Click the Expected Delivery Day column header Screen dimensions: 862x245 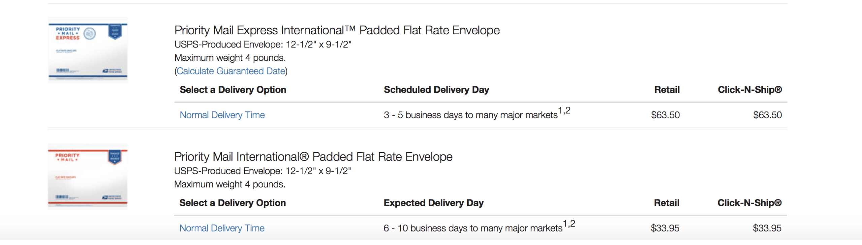434,203
